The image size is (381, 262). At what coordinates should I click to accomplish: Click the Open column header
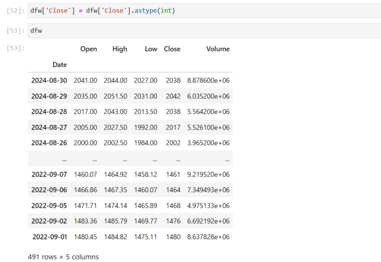pos(88,49)
